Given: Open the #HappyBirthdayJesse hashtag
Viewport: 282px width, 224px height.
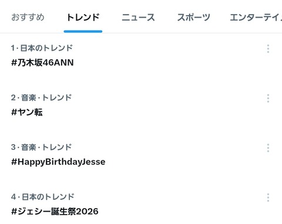Looking at the screenshot, I should [58, 162].
